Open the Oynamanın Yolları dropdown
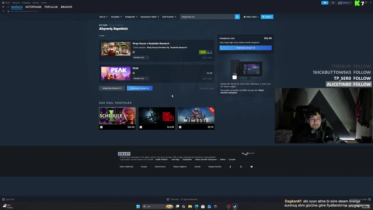 coord(150,17)
